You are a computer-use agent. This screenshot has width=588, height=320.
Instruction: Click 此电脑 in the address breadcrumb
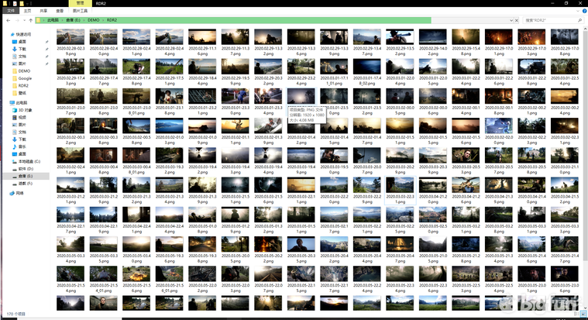53,20
